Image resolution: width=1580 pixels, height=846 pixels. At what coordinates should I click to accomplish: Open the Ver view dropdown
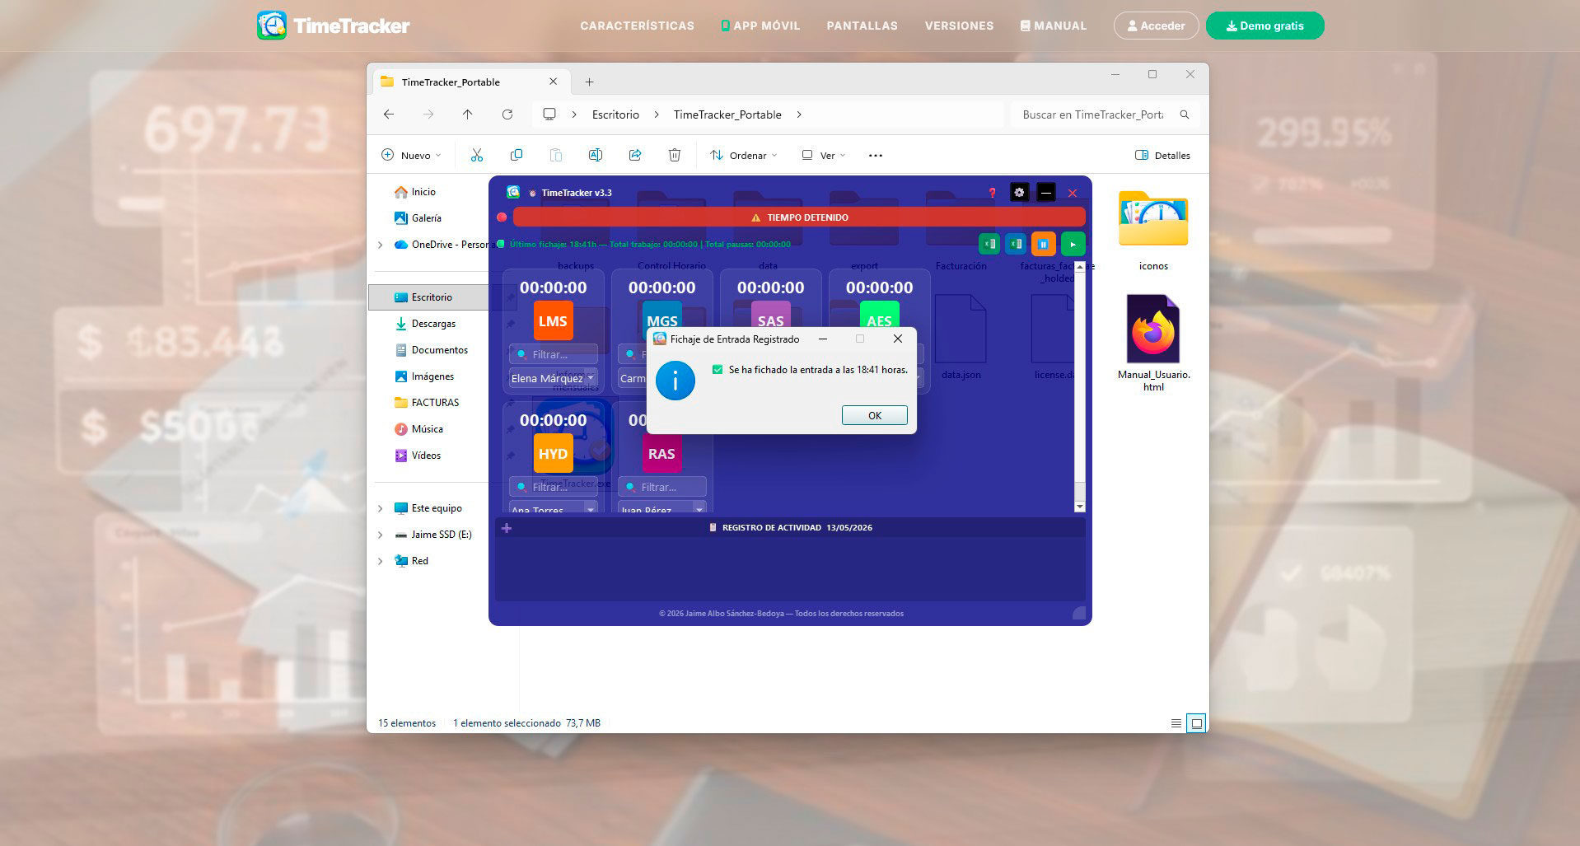coord(824,155)
